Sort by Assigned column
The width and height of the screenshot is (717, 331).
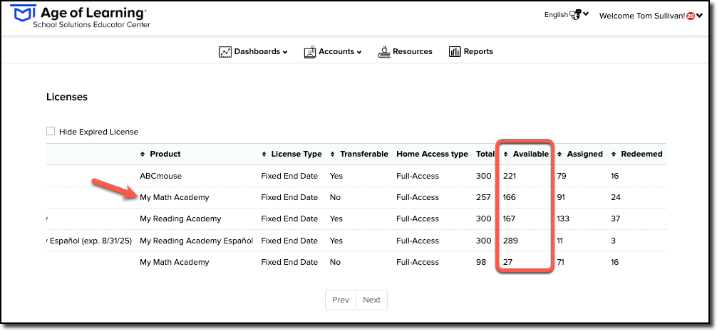(580, 154)
